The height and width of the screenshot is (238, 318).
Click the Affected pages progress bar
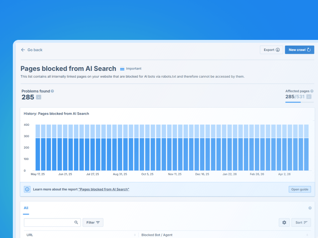[x=299, y=102]
